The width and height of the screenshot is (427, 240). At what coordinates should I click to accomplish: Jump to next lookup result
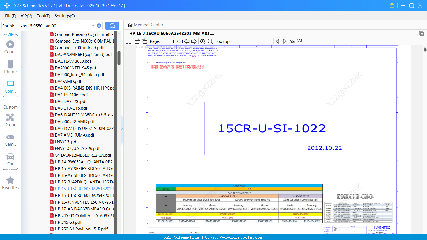[285, 41]
